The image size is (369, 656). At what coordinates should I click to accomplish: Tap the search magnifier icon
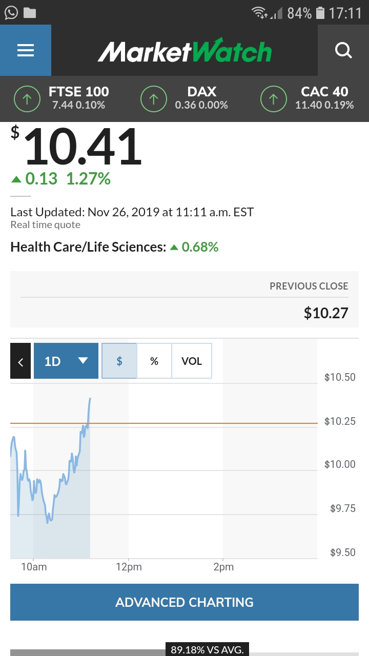[x=343, y=50]
